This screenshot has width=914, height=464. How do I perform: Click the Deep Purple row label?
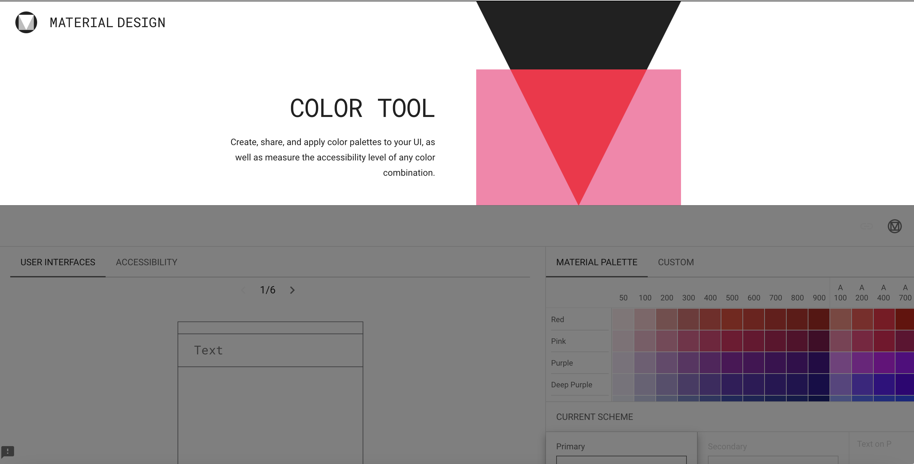(572, 385)
